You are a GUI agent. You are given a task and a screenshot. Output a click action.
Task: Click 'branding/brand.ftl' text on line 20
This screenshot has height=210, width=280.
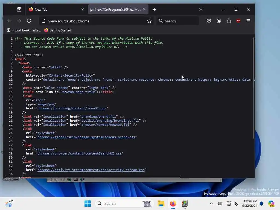coord(98,116)
